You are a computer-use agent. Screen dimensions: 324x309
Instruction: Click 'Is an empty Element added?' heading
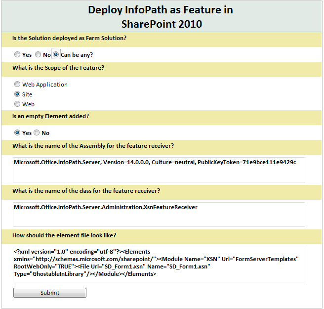point(50,116)
